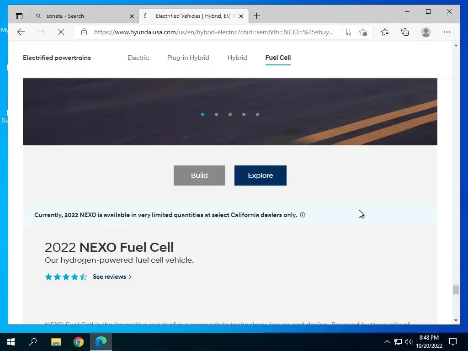Click the page scrollbar thumb

[456, 289]
